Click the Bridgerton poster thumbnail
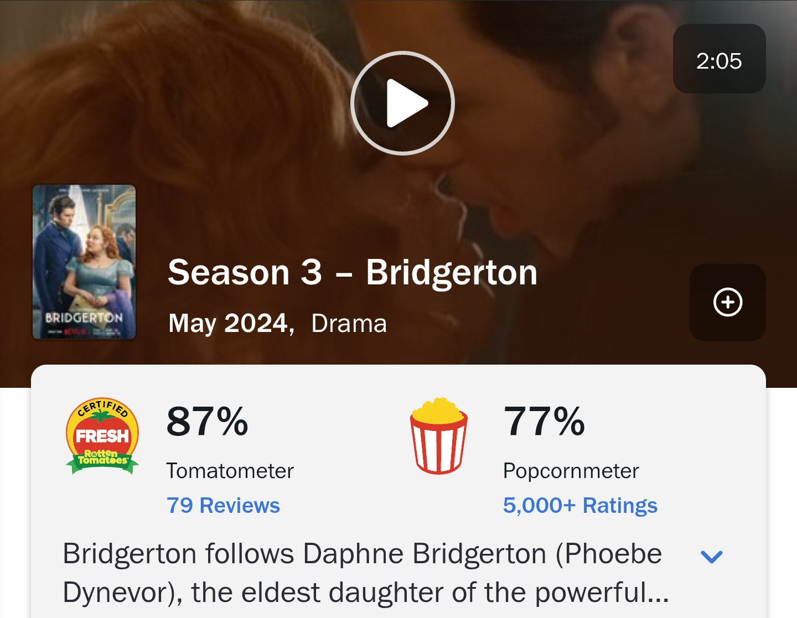Screen dimensions: 797x618 (84, 262)
